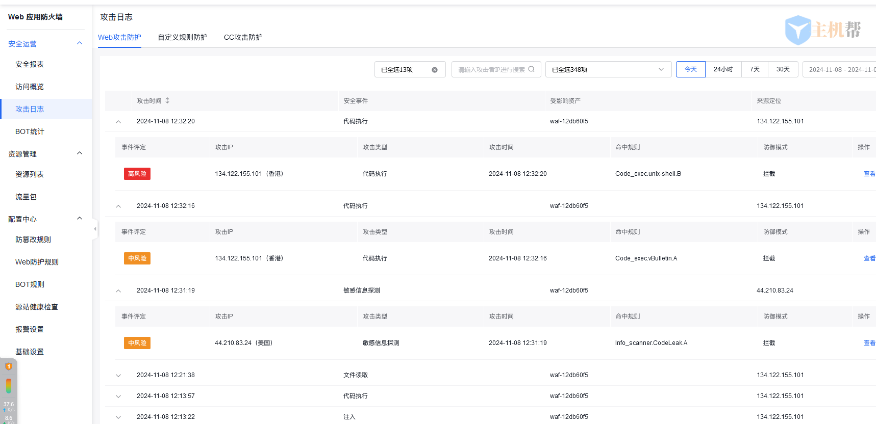Screen dimensions: 876x424
Task: Click 查看 for the Code_exec.vBulletin.A event
Action: coord(869,258)
